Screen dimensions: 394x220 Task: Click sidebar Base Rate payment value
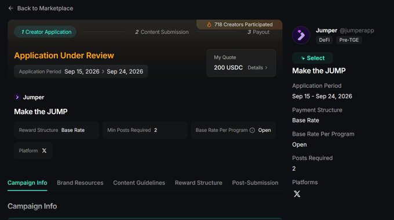305,120
